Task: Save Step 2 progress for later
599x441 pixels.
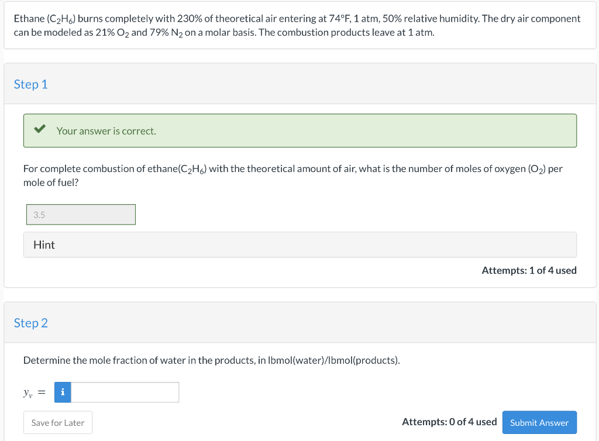Action: [x=57, y=422]
